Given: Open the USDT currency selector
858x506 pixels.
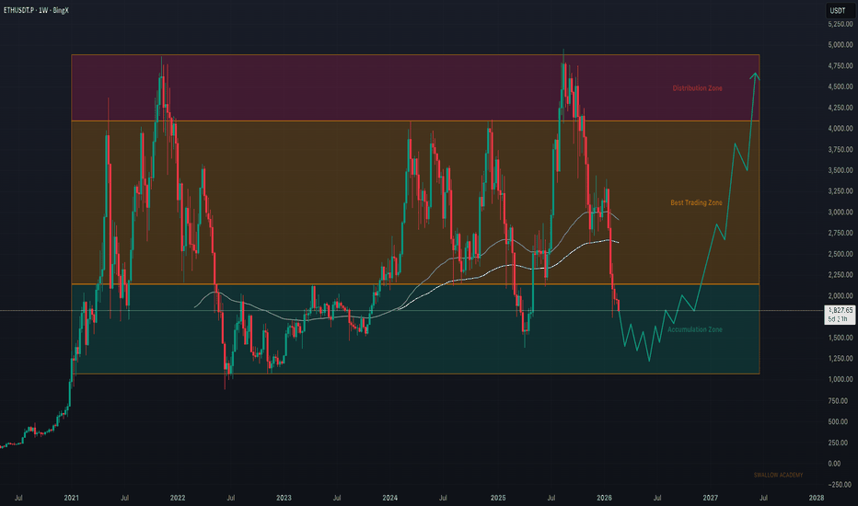Looking at the screenshot, I should (838, 10).
